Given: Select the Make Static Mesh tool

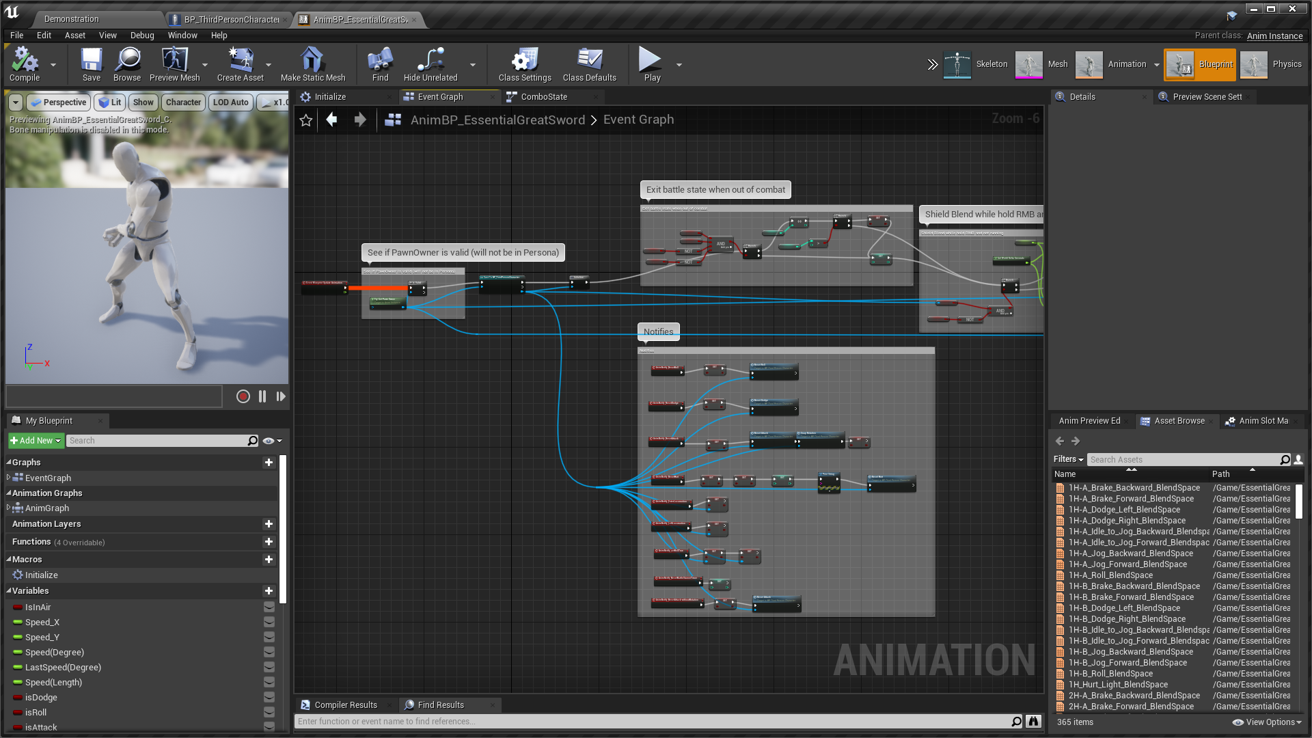Looking at the screenshot, I should coord(313,64).
